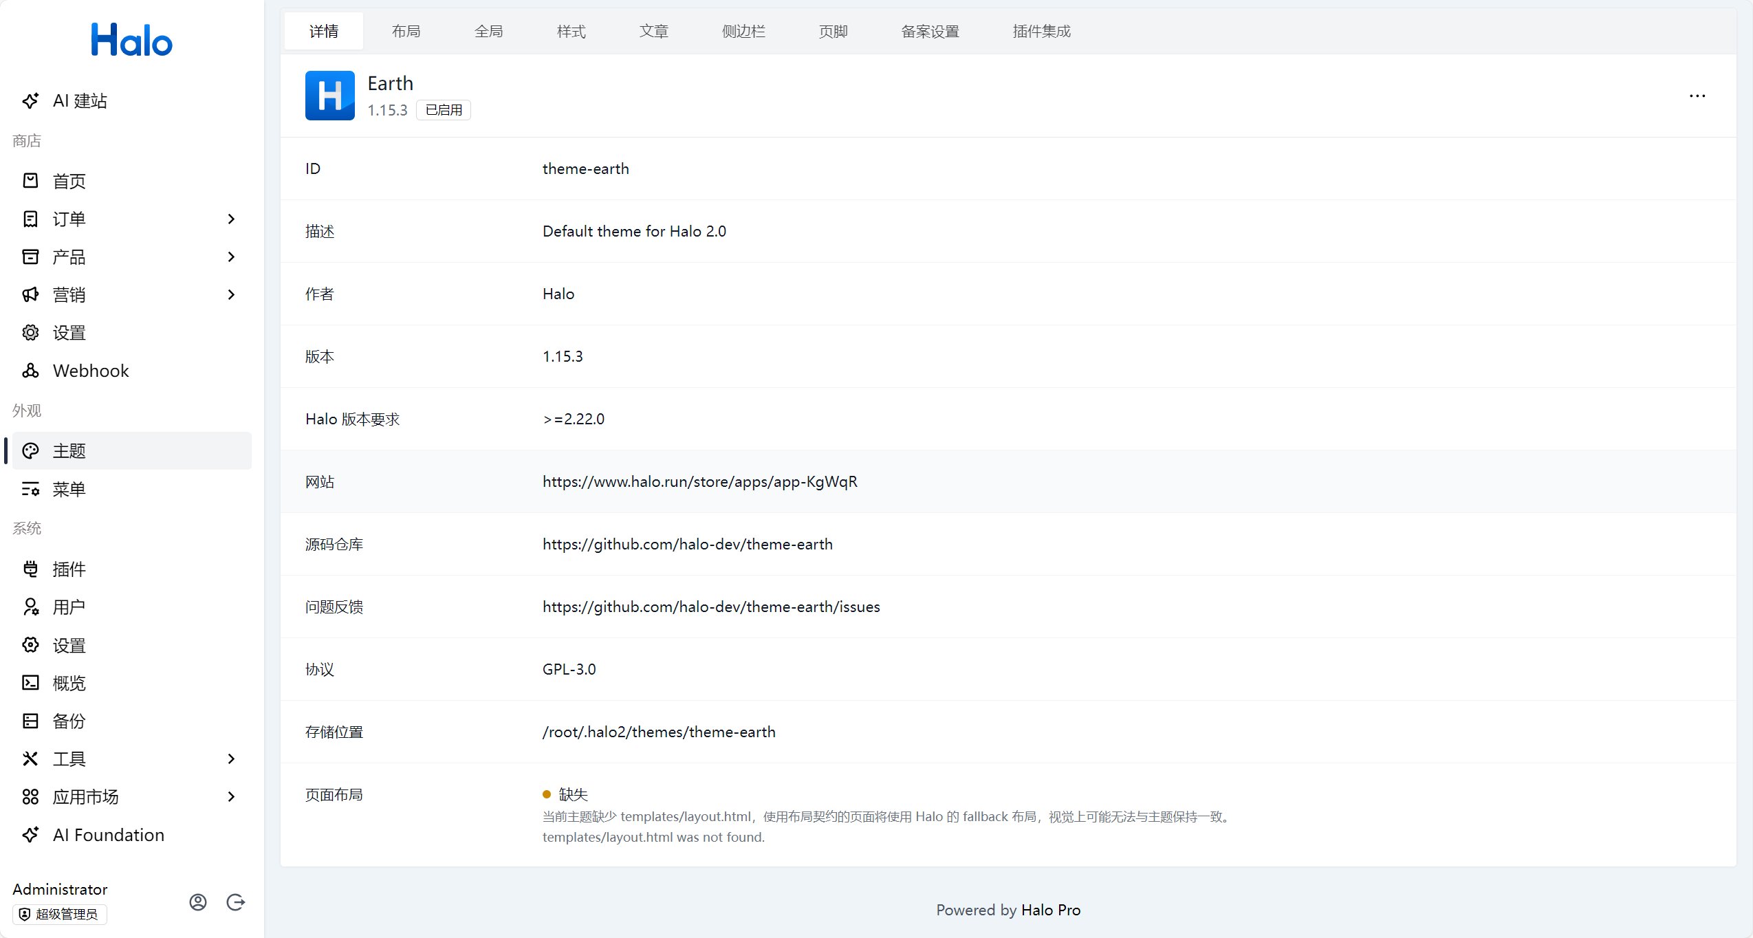Image resolution: width=1753 pixels, height=938 pixels.
Task: Go to 用户 management
Action: tap(132, 607)
